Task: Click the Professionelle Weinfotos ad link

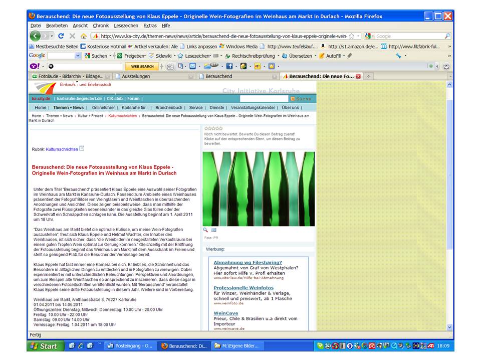Action: pyautogui.click(x=244, y=288)
